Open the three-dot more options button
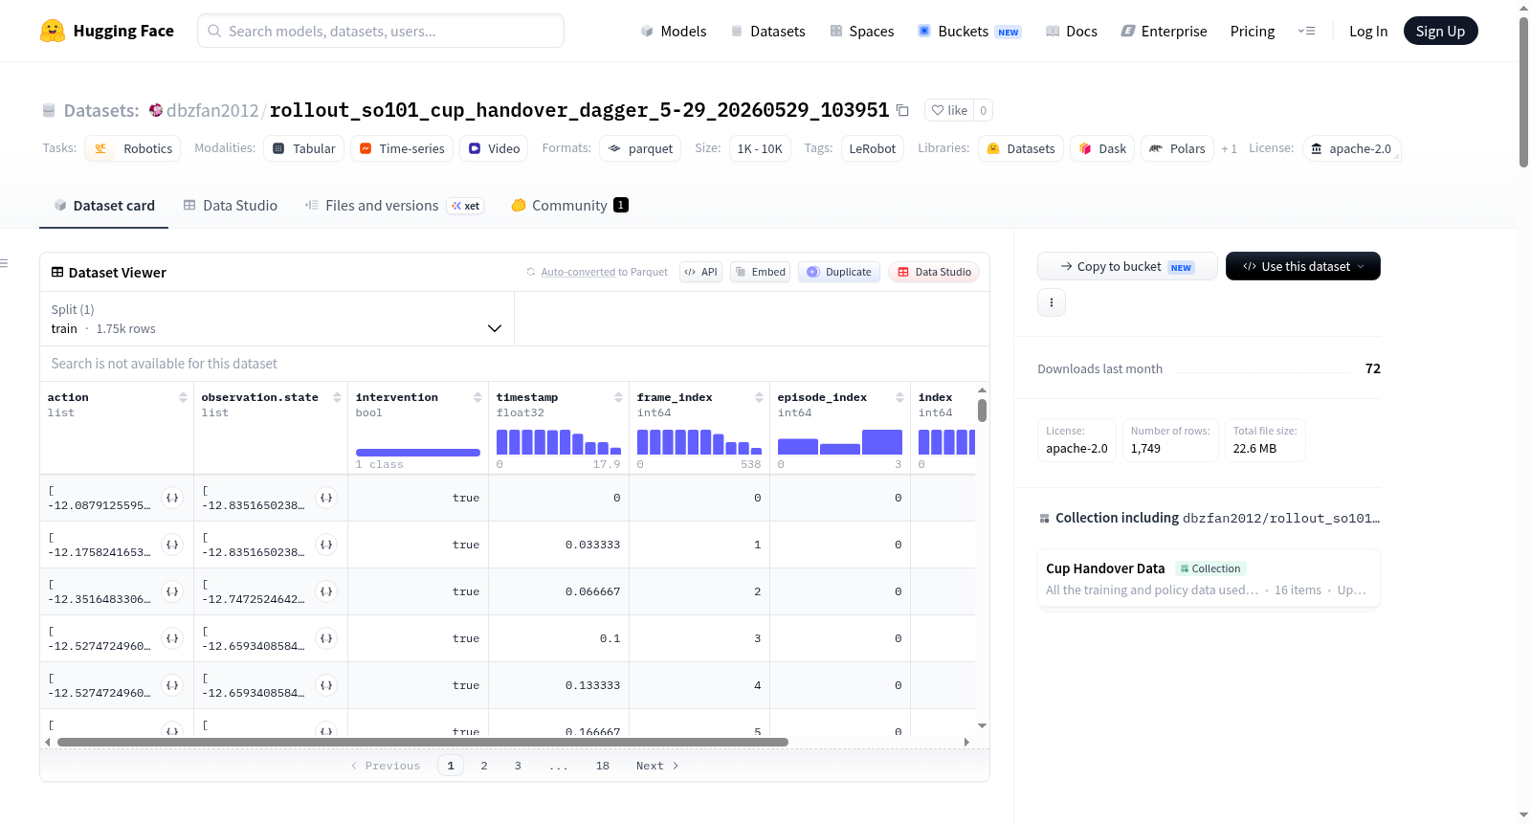This screenshot has height=824, width=1531. 1052,302
